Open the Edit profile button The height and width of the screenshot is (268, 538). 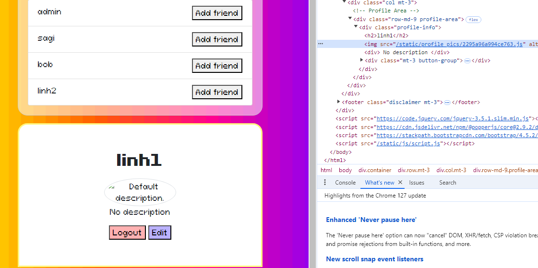coord(159,233)
